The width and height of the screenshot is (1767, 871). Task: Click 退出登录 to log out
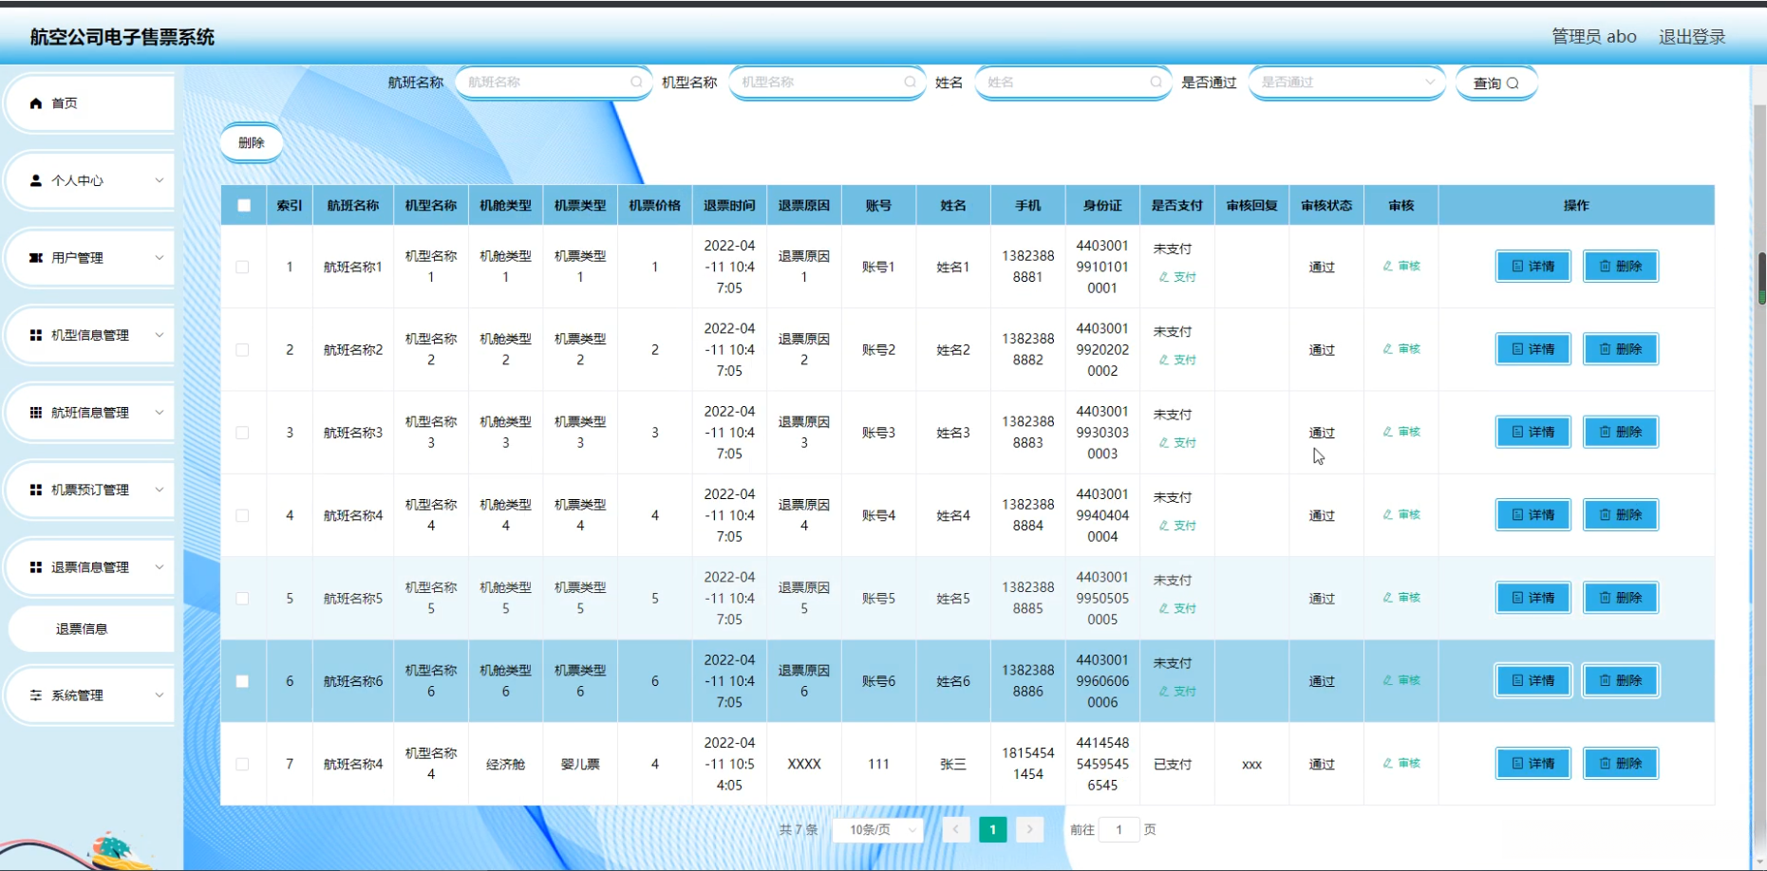click(1691, 37)
